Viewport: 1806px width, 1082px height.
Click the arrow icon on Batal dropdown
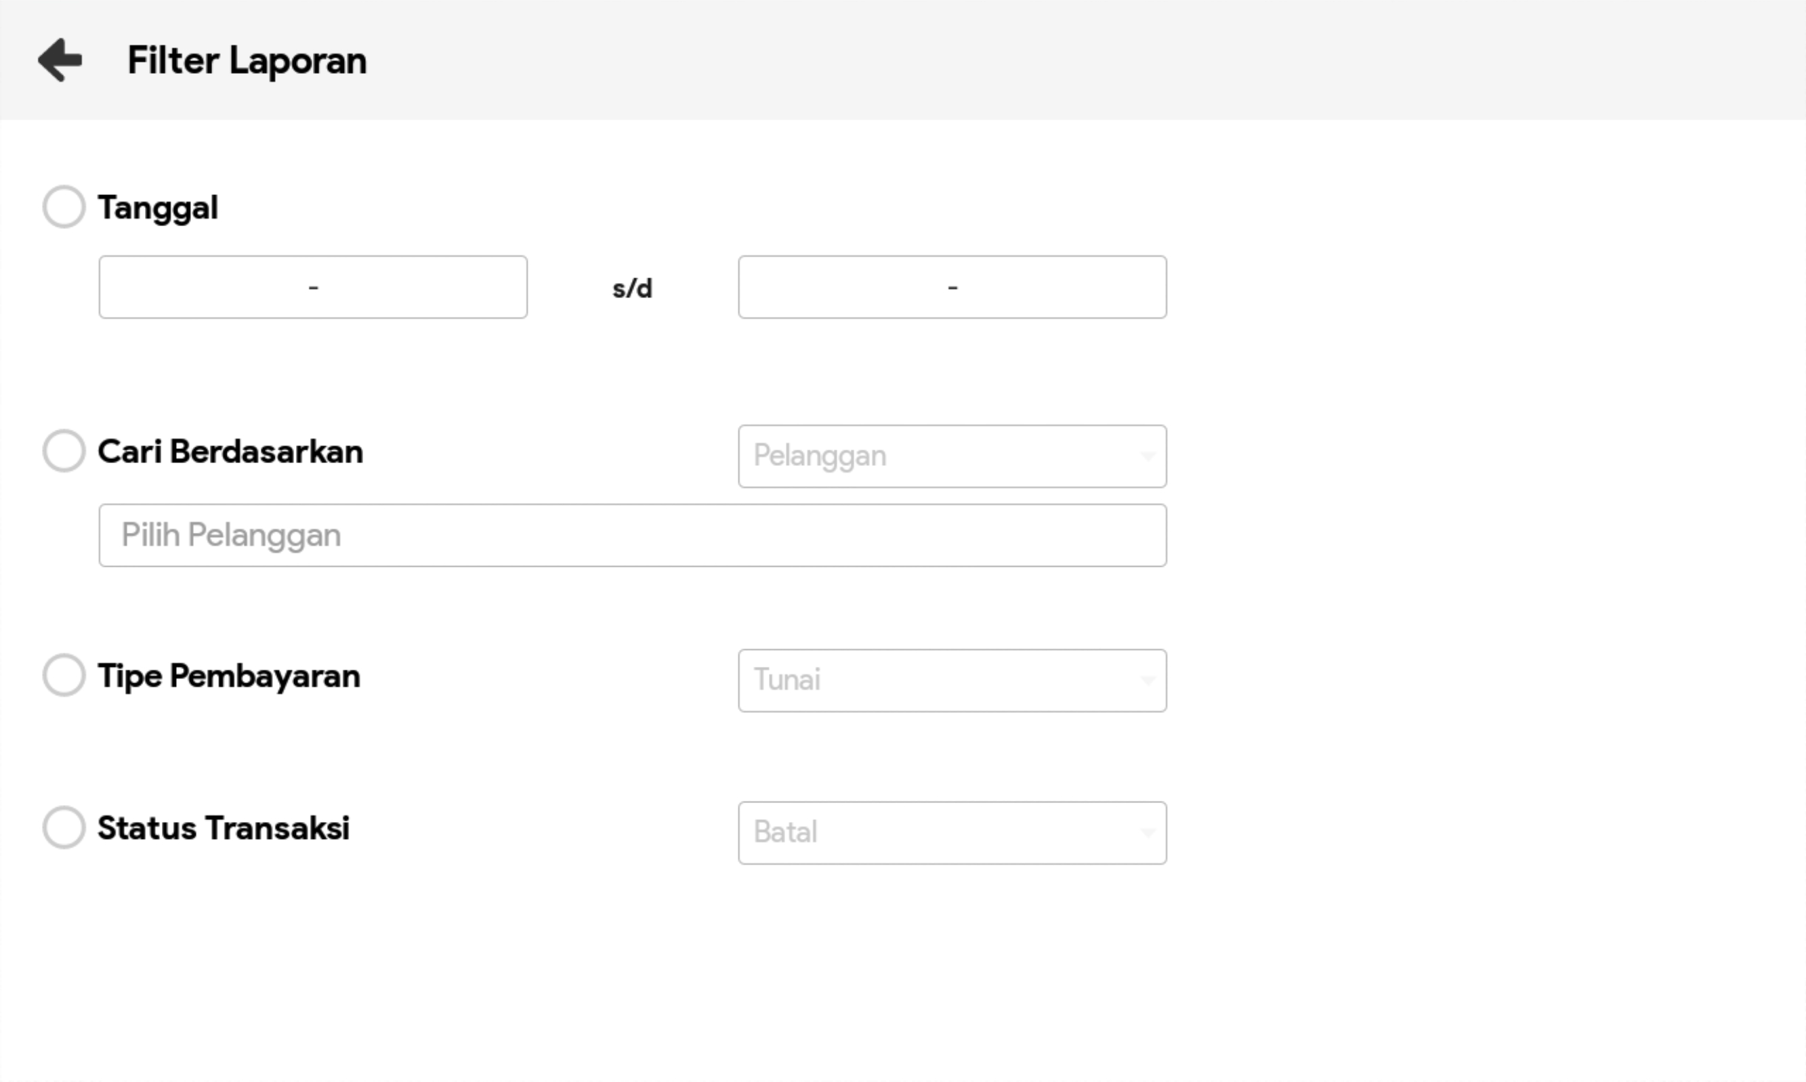(x=1148, y=833)
